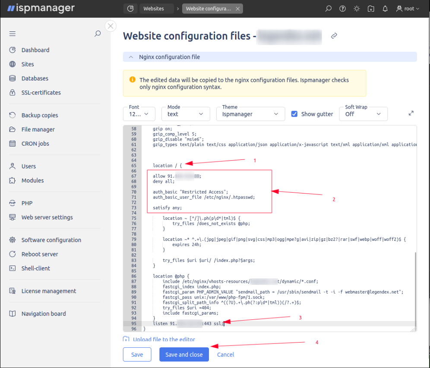The width and height of the screenshot is (430, 368).
Task: Switch to the Websites tab
Action: 153,9
